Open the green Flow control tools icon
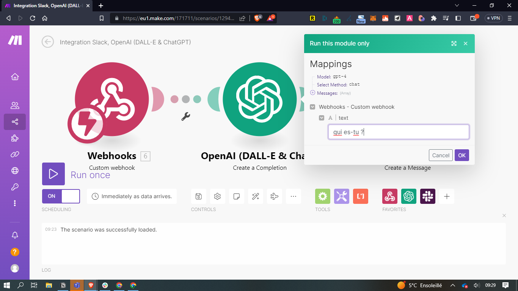Viewport: 518px width, 291px height. click(x=323, y=196)
